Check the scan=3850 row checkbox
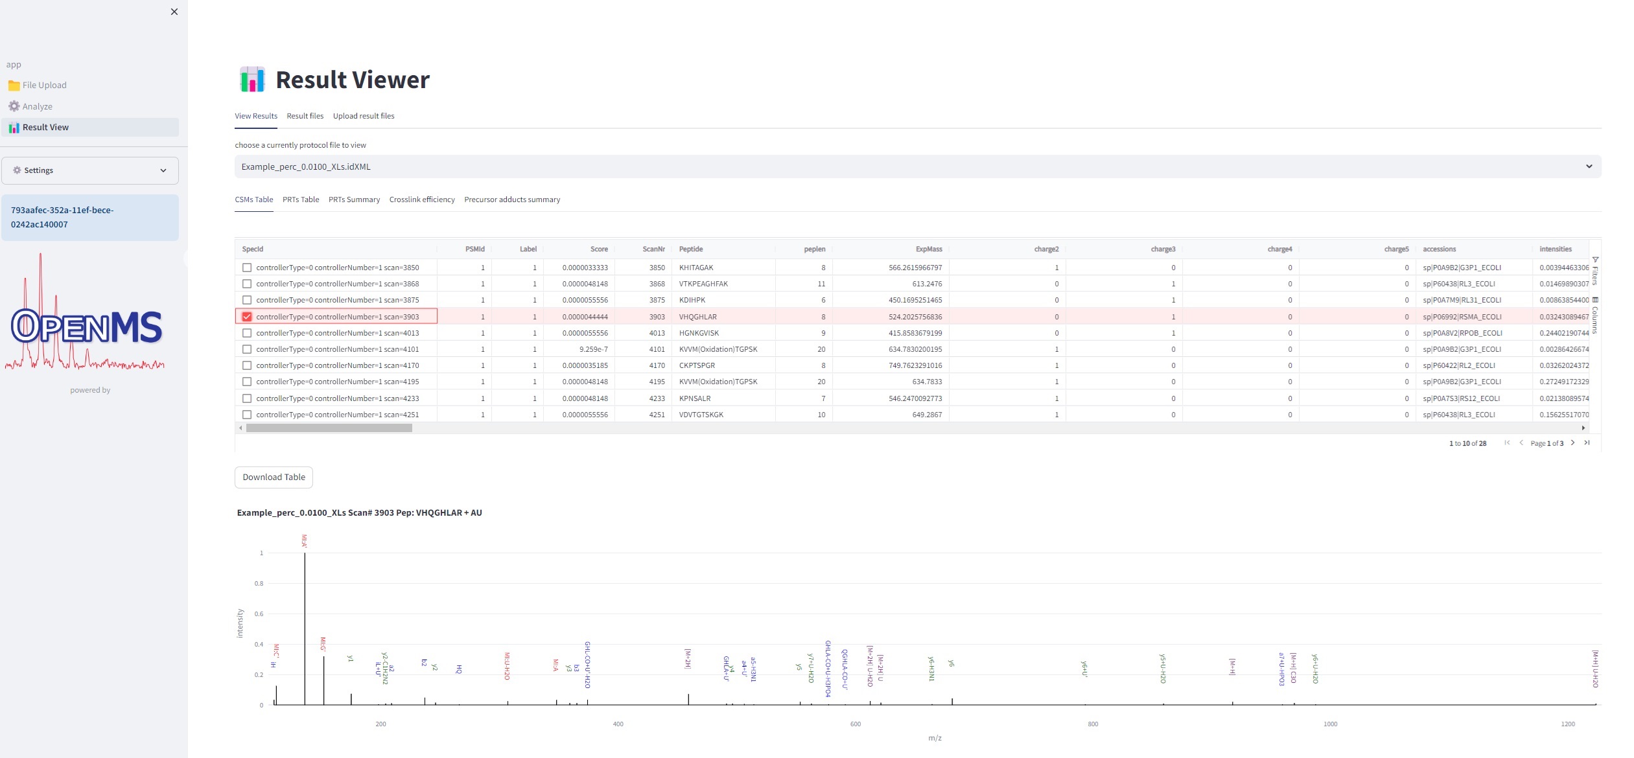 point(247,268)
